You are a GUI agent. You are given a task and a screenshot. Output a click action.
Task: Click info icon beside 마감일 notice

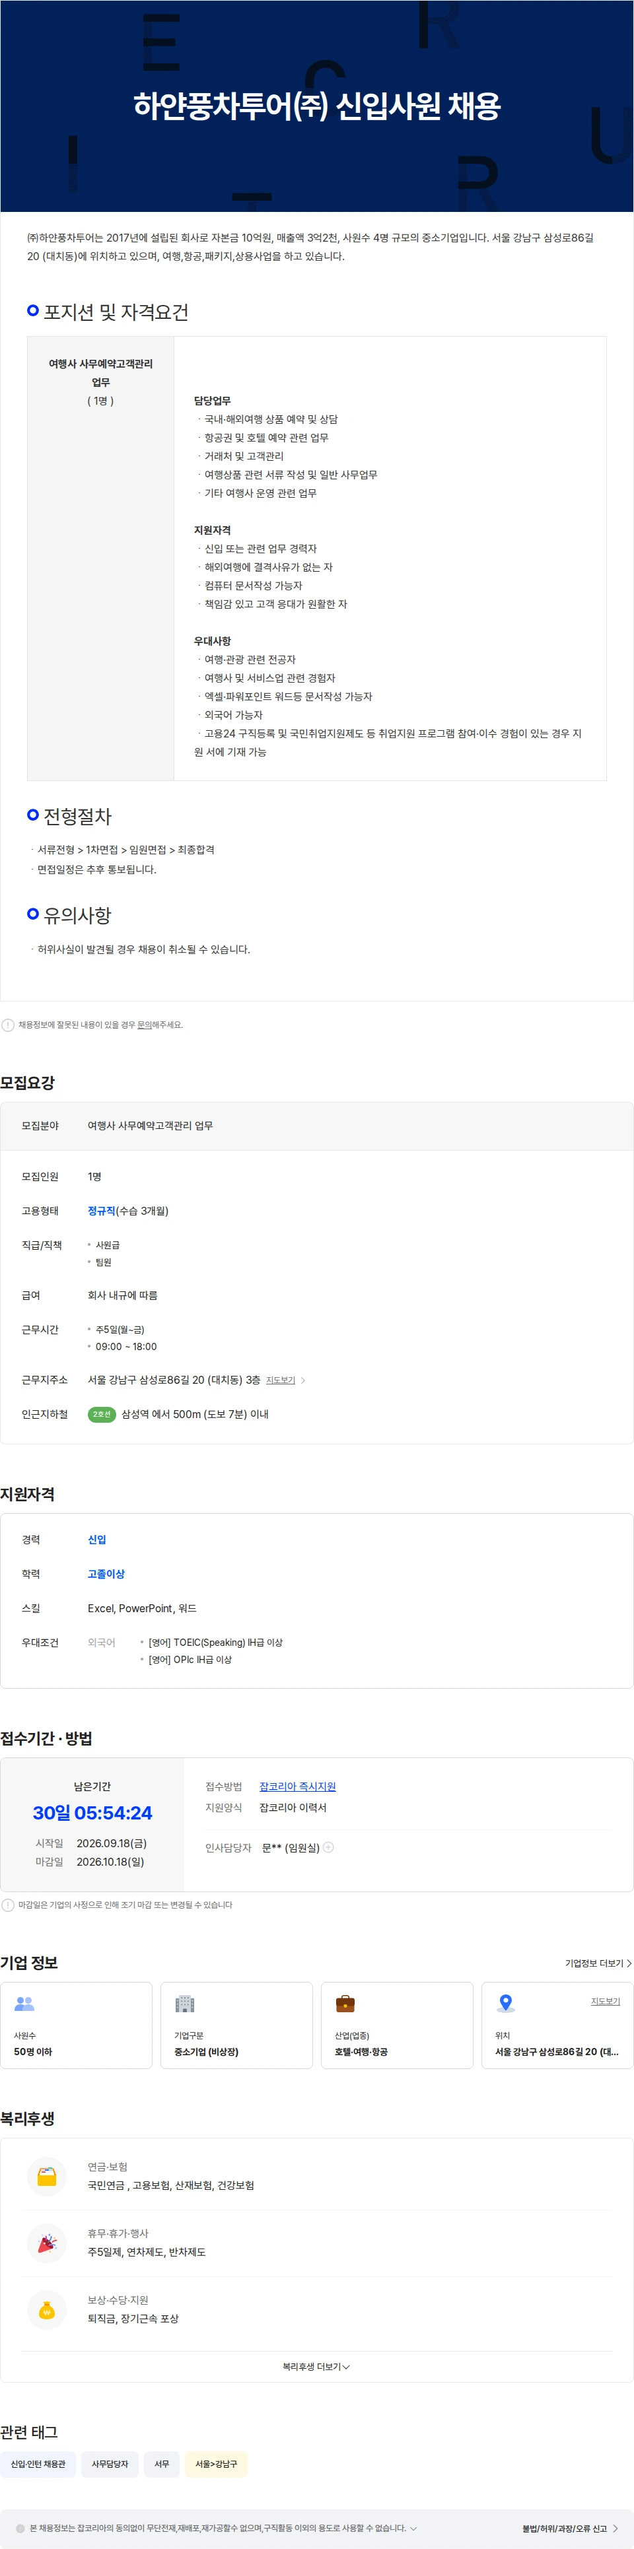point(8,1905)
